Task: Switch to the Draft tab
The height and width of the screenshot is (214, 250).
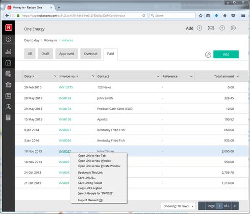Action: [x=45, y=54]
